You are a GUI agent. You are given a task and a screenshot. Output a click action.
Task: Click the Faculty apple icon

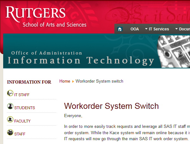pos(10,119)
